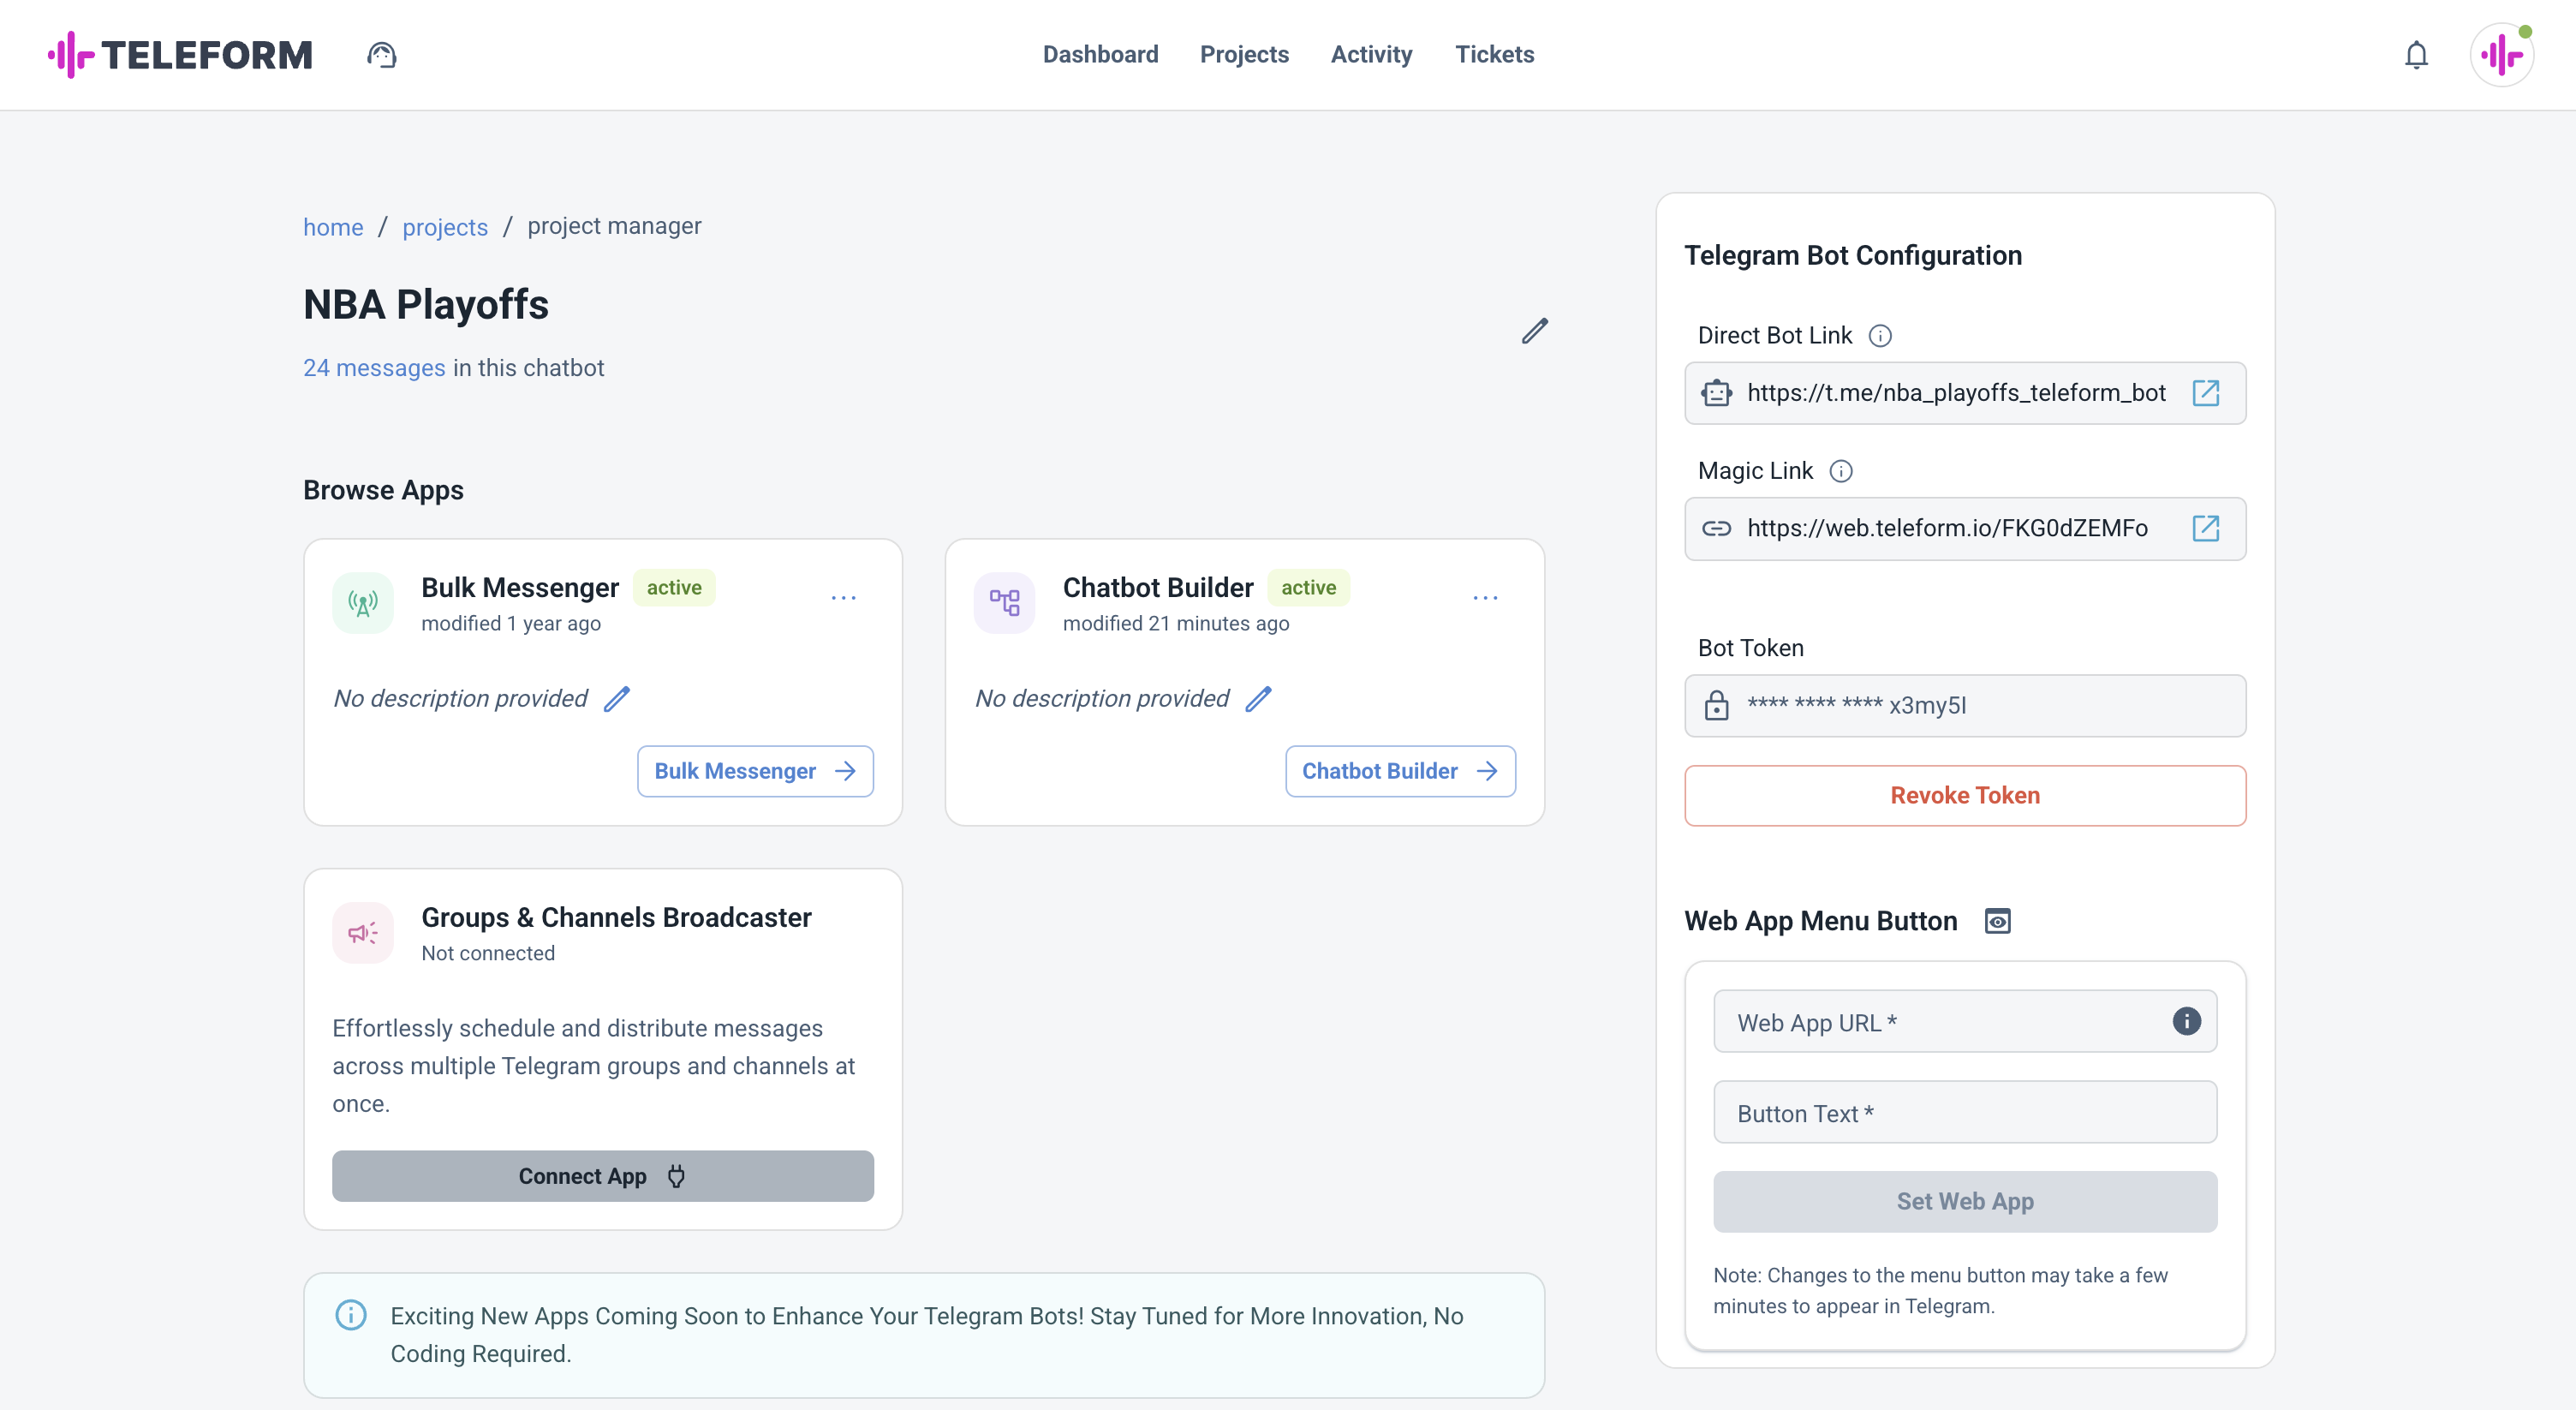Click Groups & Channels Broadcaster title

(616, 918)
